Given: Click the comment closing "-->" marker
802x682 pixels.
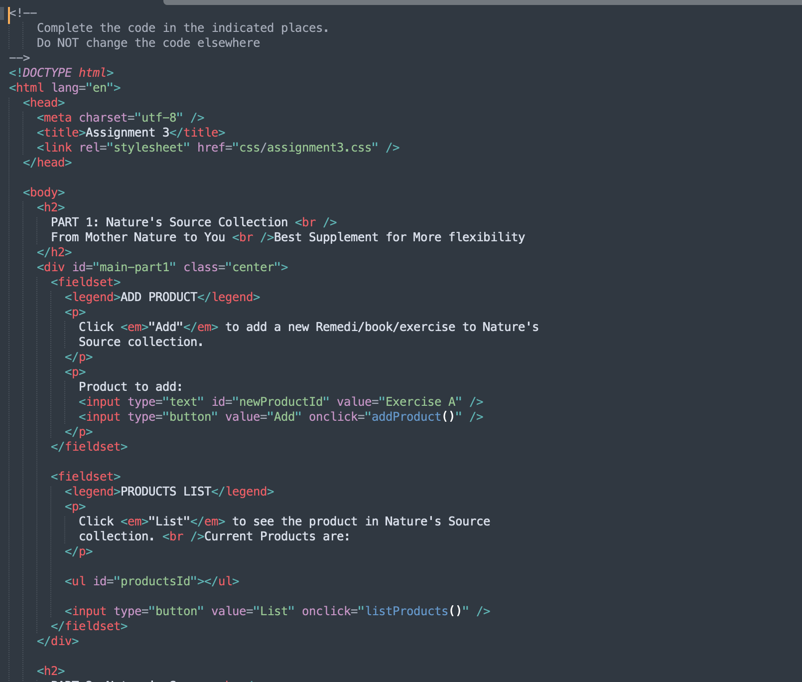Looking at the screenshot, I should coord(19,58).
